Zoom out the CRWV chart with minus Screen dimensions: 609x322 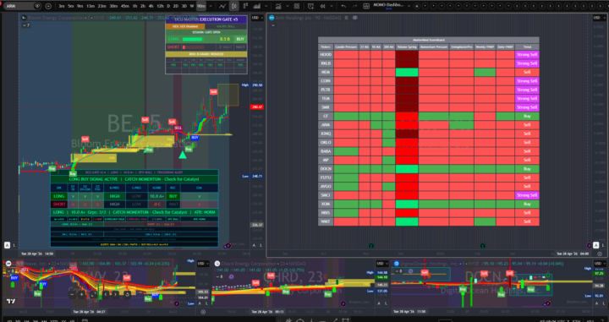click(72, 294)
